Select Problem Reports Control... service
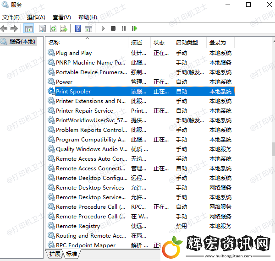This screenshot has height=261, width=275. tap(91, 130)
